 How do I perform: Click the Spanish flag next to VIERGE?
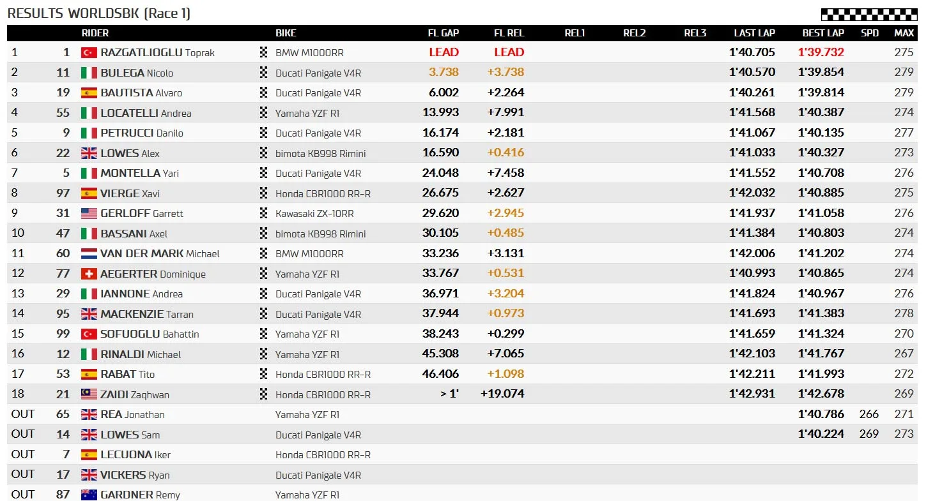click(89, 193)
